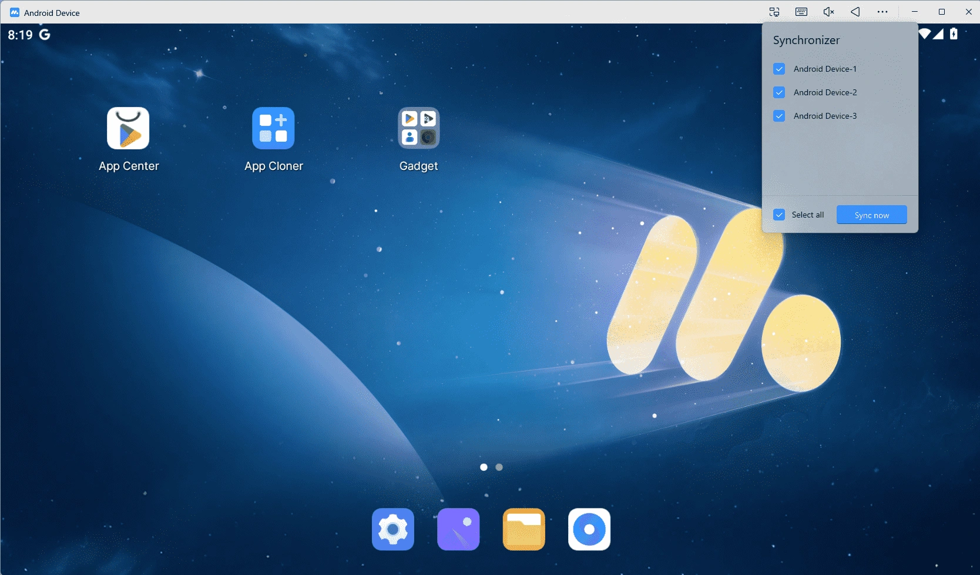Select the first home screen page dot
The image size is (980, 575).
(484, 467)
